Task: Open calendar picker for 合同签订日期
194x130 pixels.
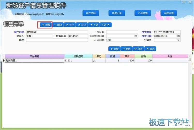Action: [136, 36]
